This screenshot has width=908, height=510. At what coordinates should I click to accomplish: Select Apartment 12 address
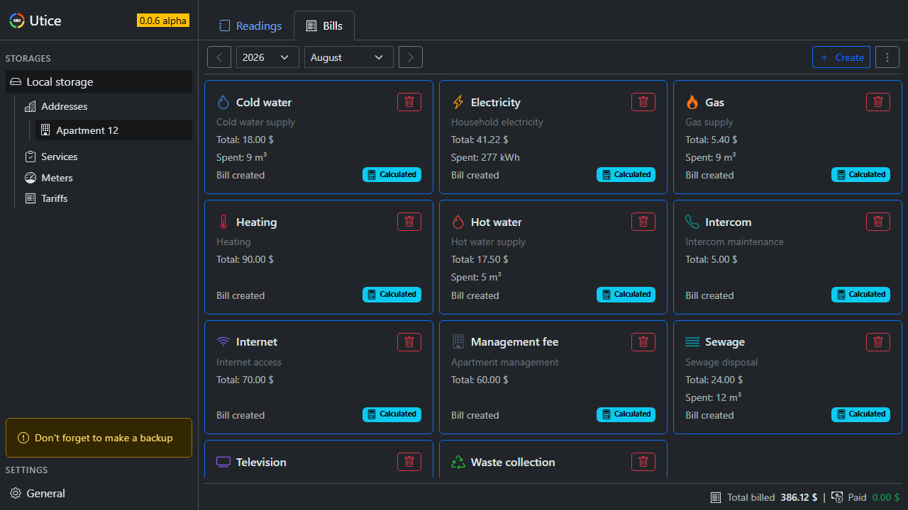(113, 130)
